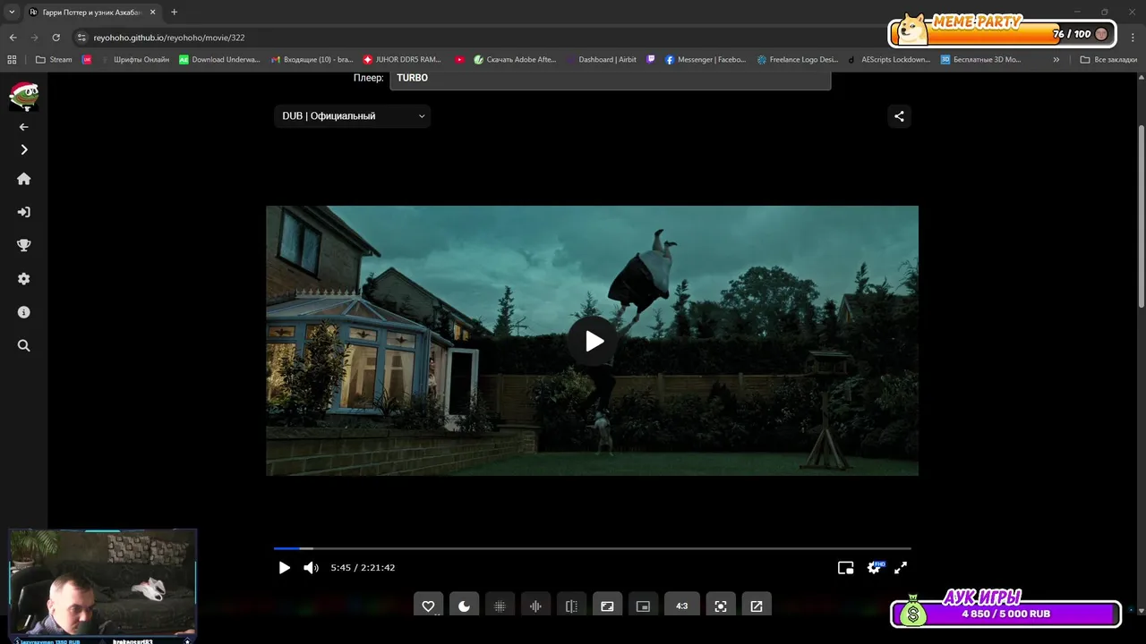The image size is (1146, 644).
Task: Start the video with the large center play button
Action: 593,341
